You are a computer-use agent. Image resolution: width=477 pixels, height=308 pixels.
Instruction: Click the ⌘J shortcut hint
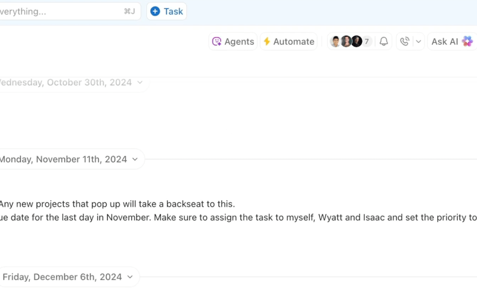click(129, 11)
